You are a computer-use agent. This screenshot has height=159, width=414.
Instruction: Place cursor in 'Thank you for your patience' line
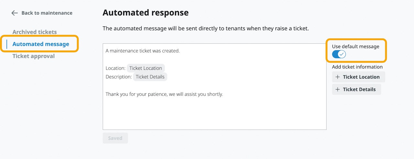(164, 94)
